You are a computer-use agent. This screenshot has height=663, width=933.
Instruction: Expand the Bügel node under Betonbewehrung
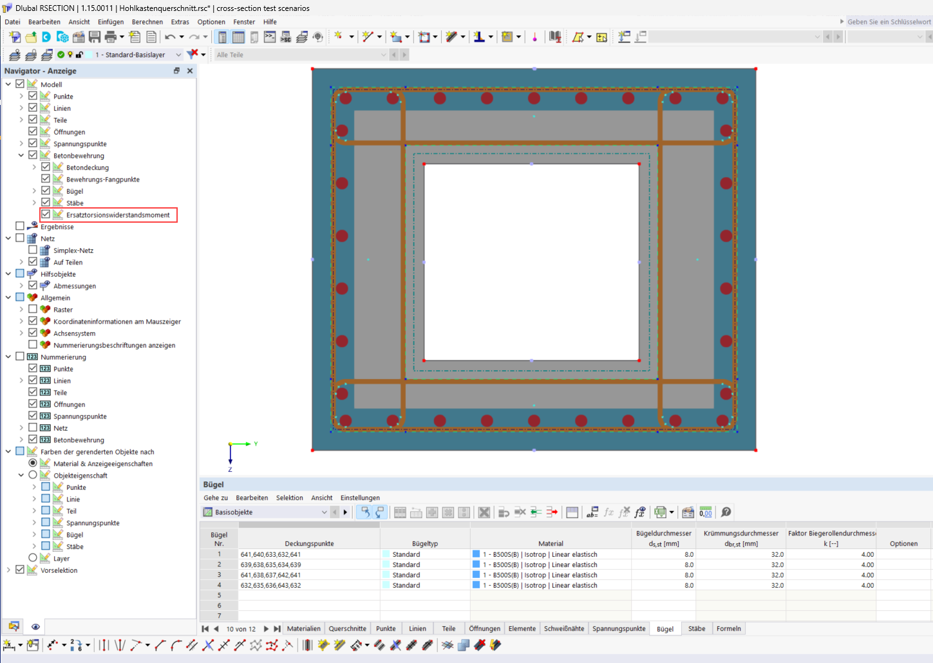click(x=34, y=191)
